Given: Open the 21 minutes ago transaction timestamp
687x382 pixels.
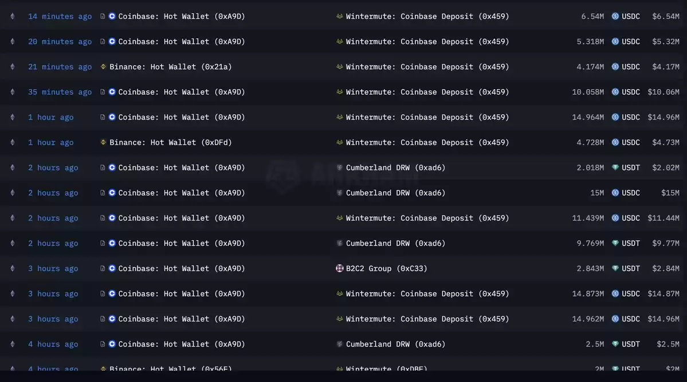Looking at the screenshot, I should [60, 67].
